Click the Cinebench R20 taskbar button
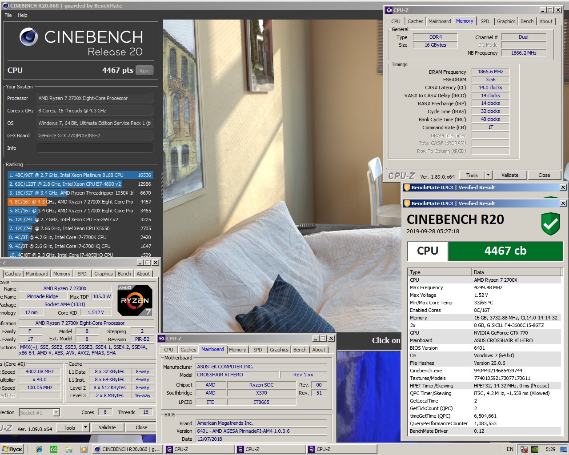This screenshot has height=455, width=569. click(127, 449)
